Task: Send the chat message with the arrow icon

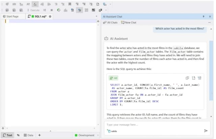Action: point(206,131)
